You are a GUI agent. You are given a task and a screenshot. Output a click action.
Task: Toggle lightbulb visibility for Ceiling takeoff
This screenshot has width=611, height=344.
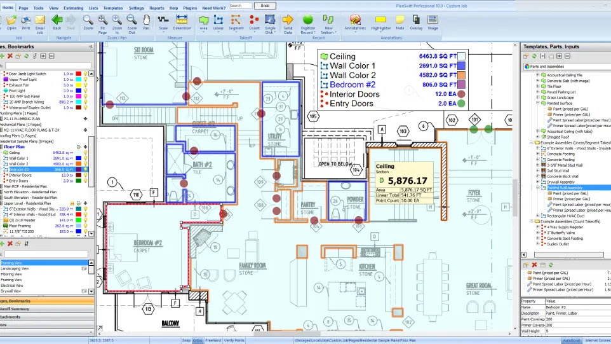point(85,153)
